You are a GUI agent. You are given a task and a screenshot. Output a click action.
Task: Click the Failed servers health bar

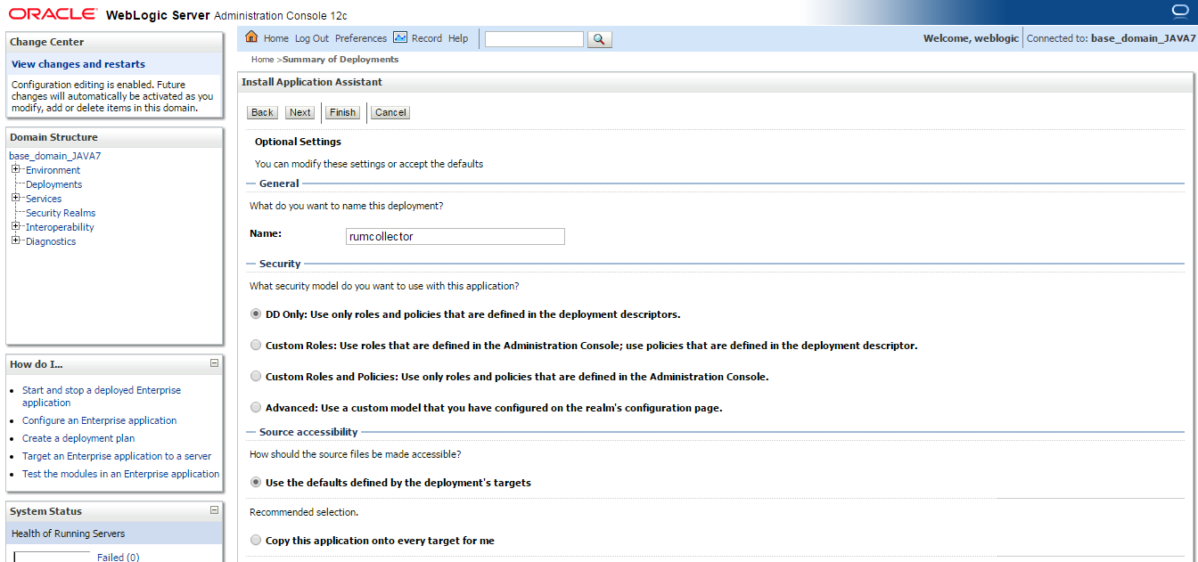(x=52, y=558)
